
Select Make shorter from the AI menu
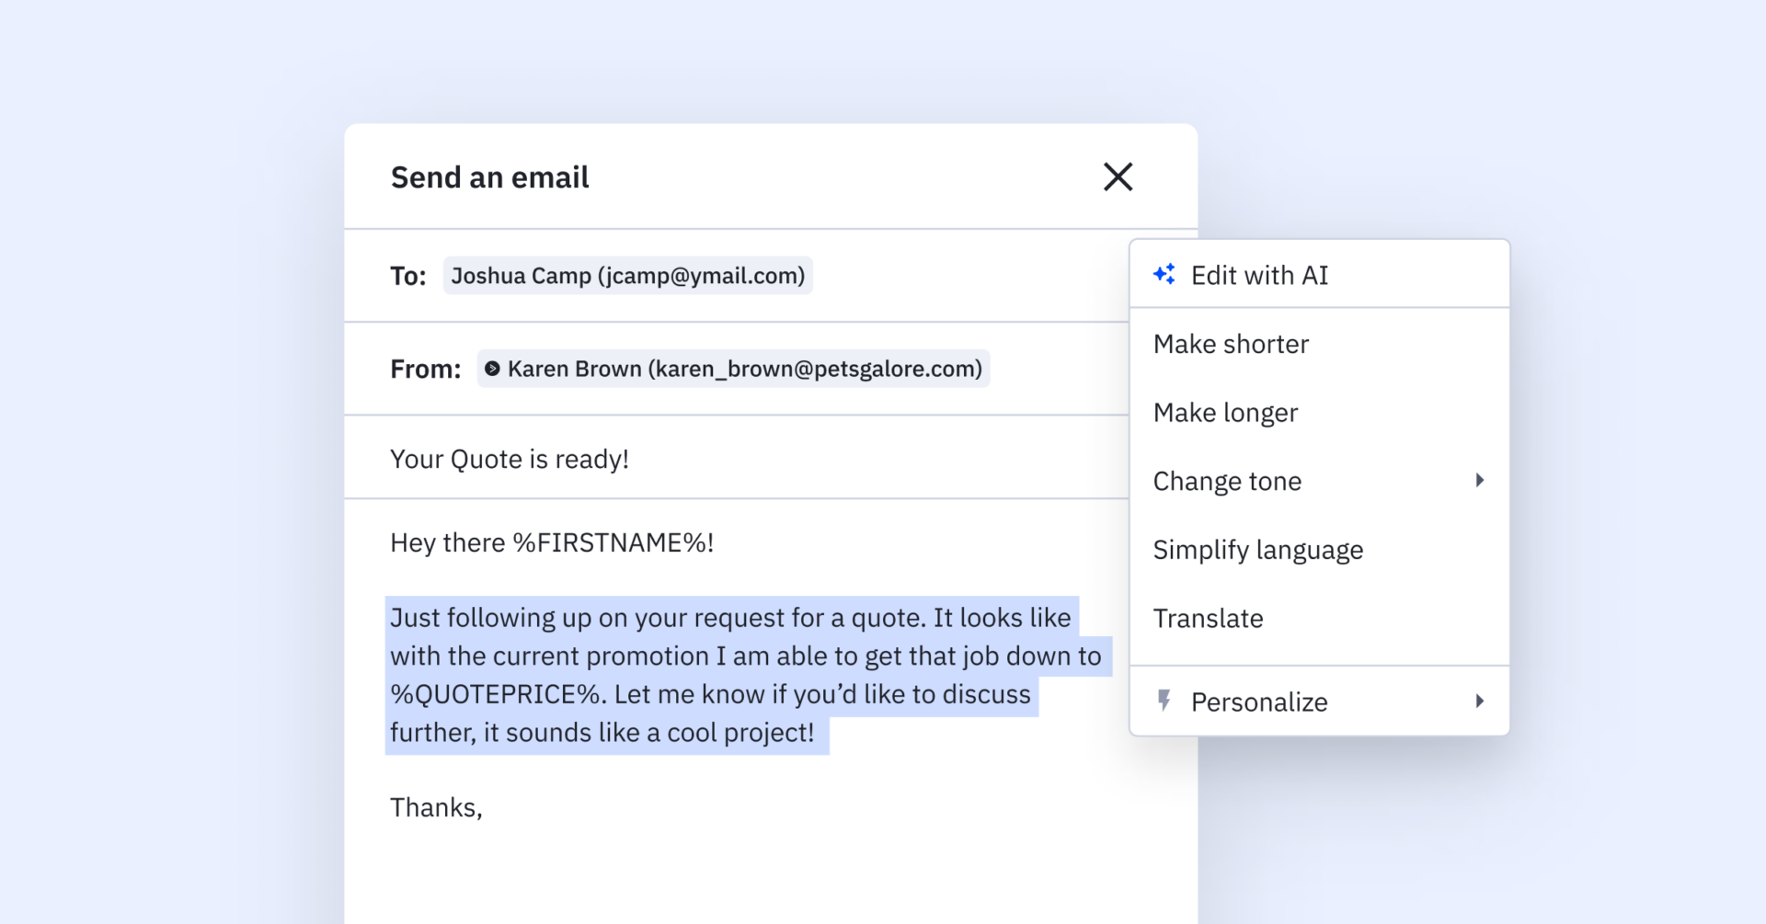click(1231, 344)
